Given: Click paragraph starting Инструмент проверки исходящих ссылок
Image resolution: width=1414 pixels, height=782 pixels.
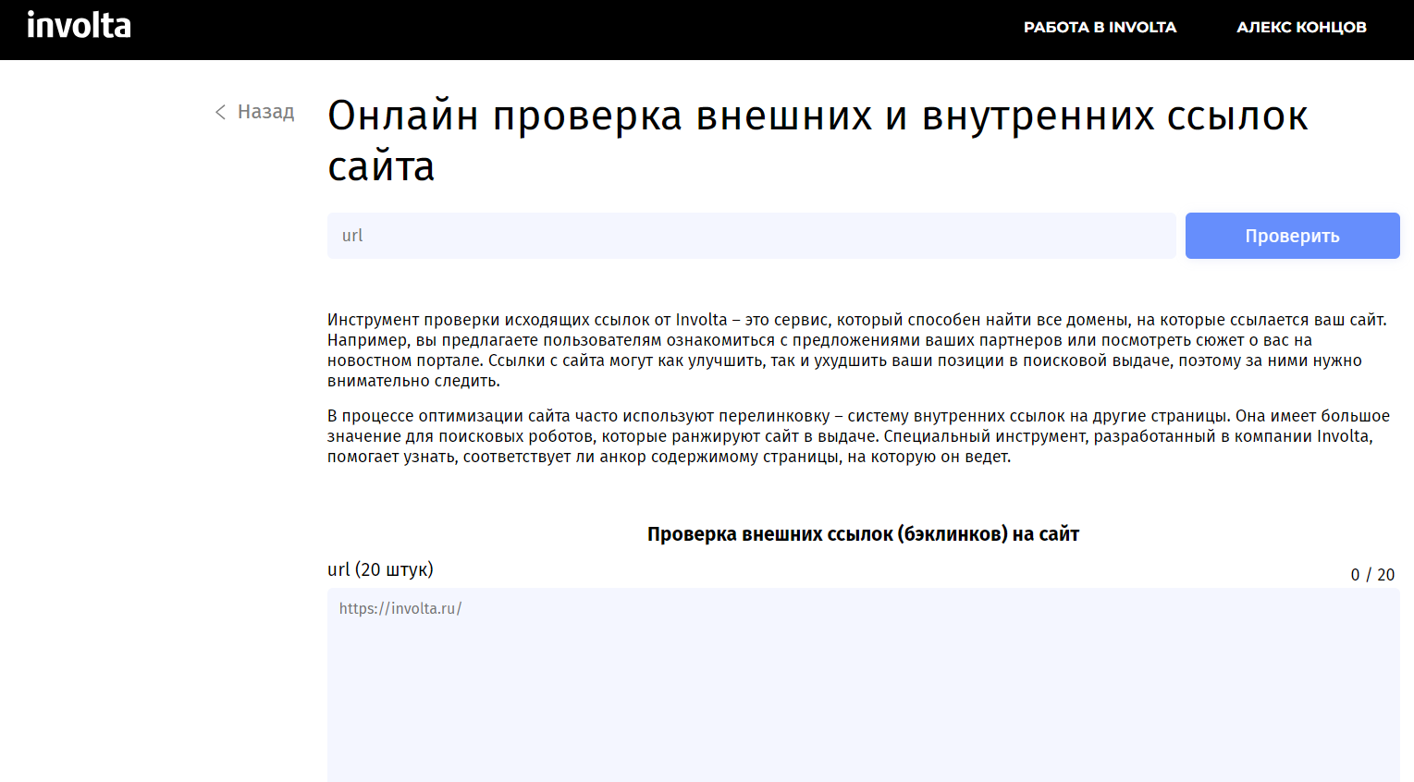Looking at the screenshot, I should point(857,350).
